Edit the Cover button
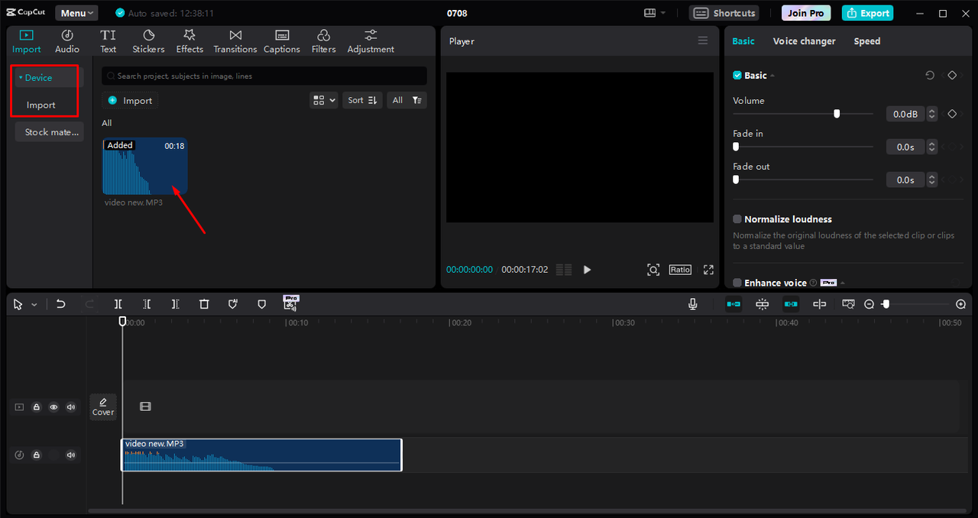The image size is (978, 518). tap(103, 406)
